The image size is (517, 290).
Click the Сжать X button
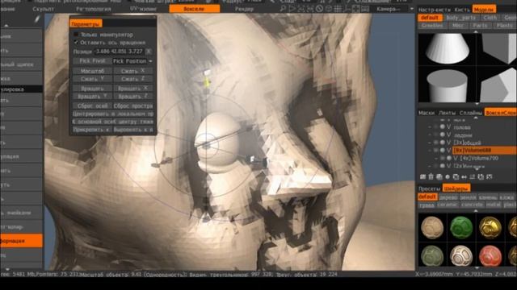[x=132, y=71]
